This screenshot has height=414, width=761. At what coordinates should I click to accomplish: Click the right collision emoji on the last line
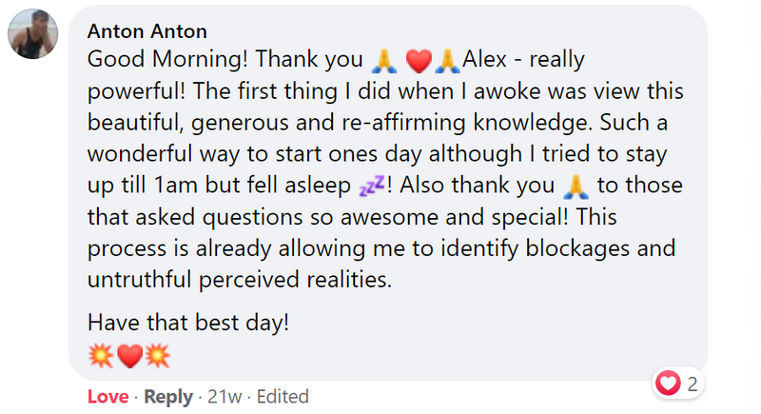coord(159,356)
